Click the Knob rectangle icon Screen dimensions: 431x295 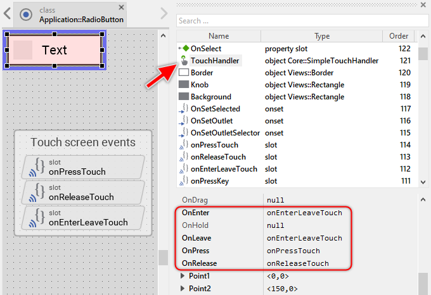point(184,85)
